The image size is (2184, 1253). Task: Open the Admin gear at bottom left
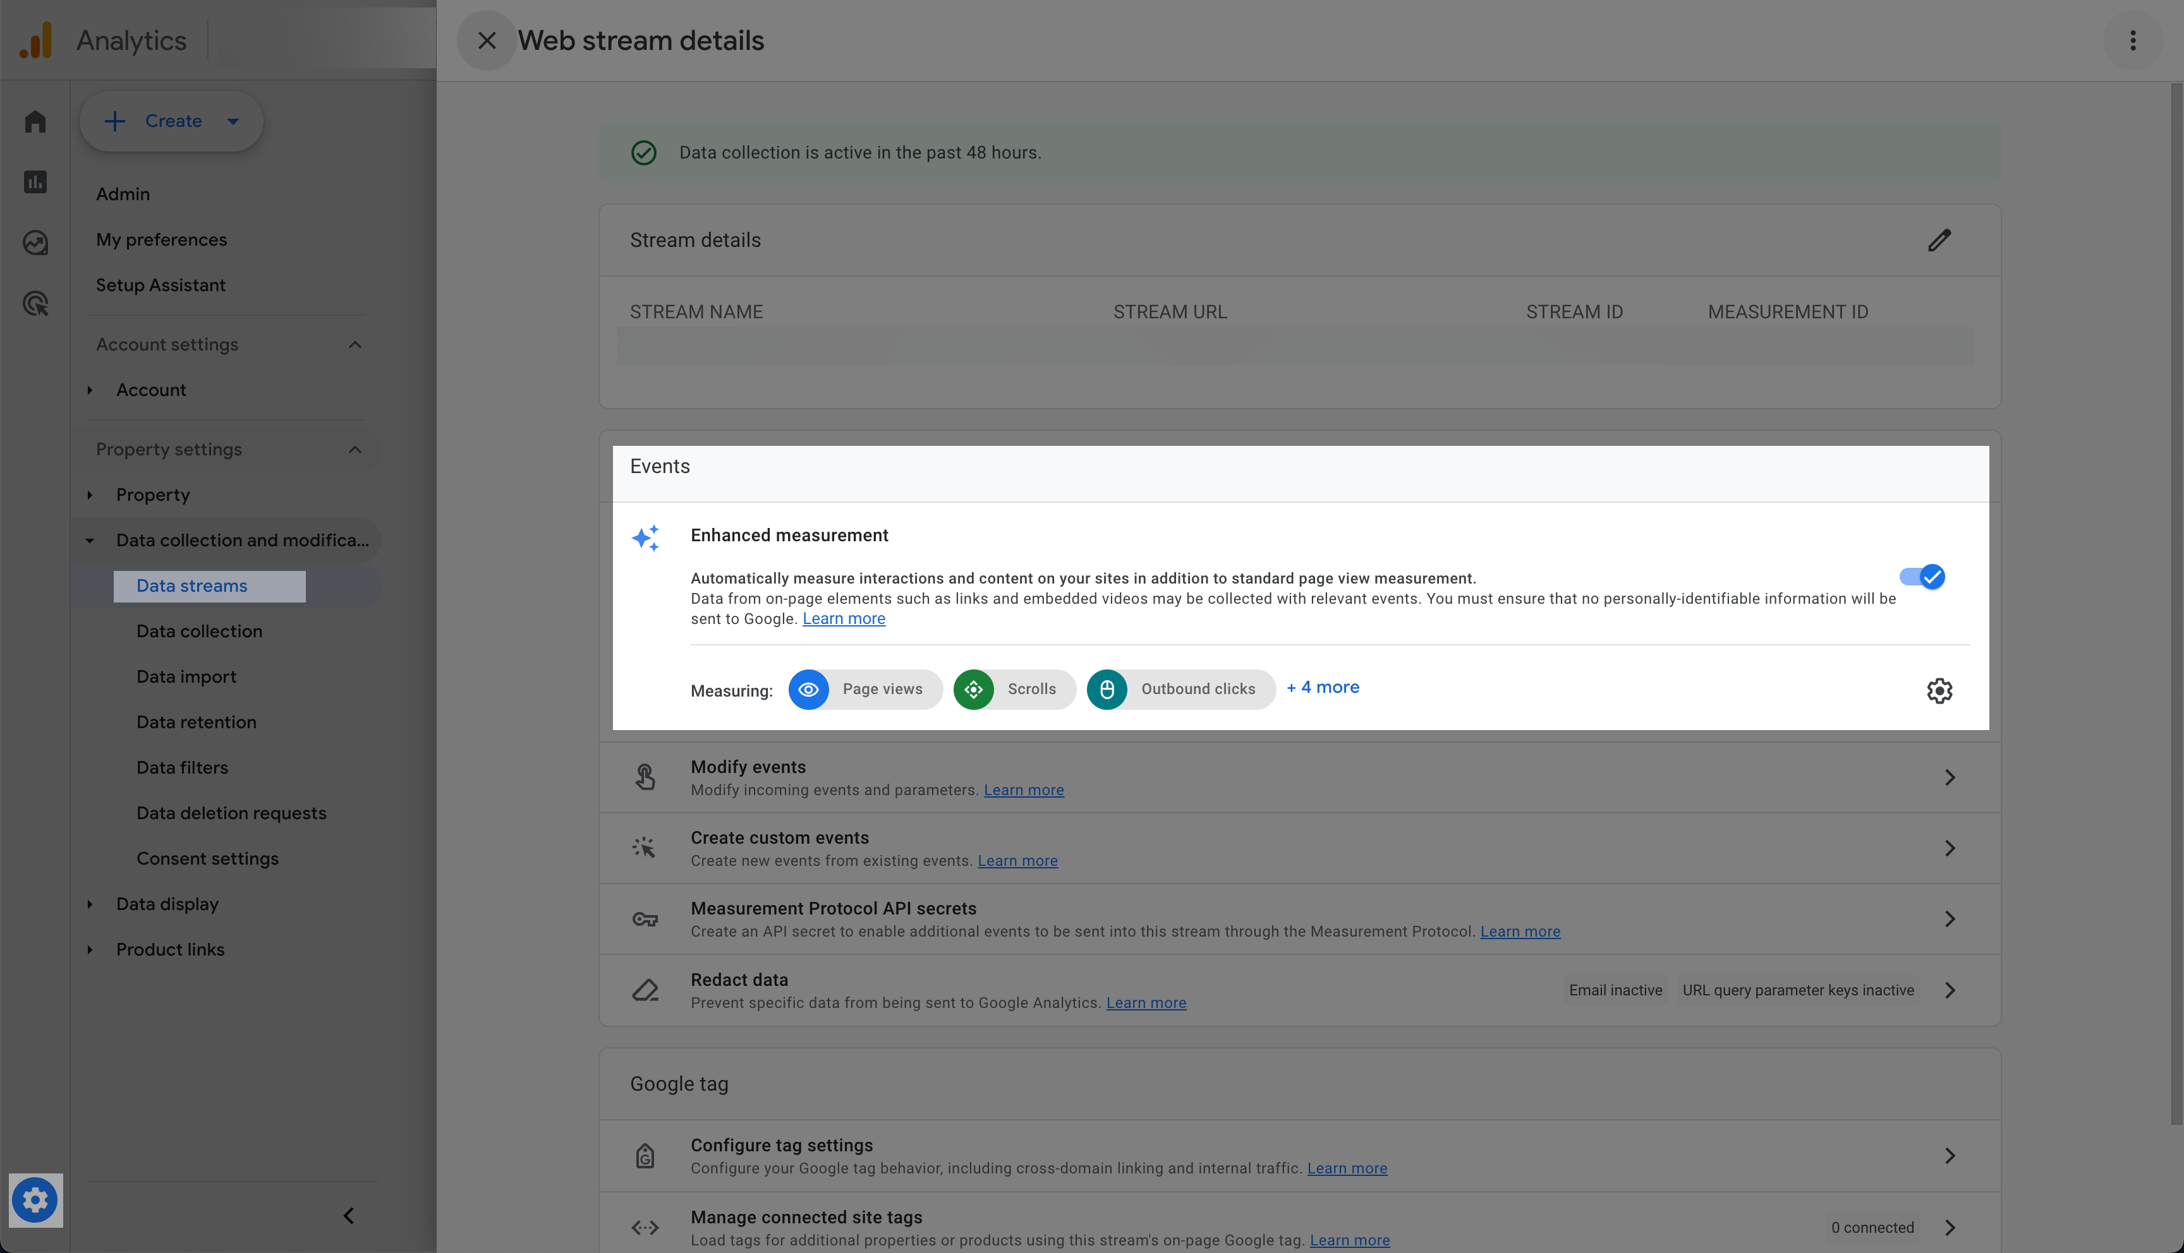[35, 1200]
